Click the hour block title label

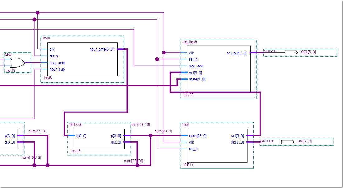47,38
